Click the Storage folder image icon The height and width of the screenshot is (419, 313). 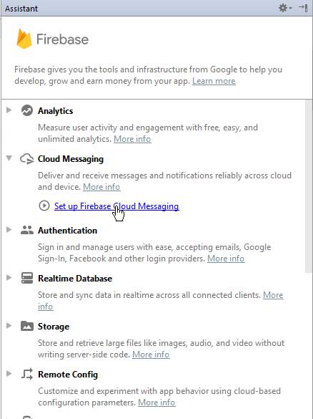(27, 326)
